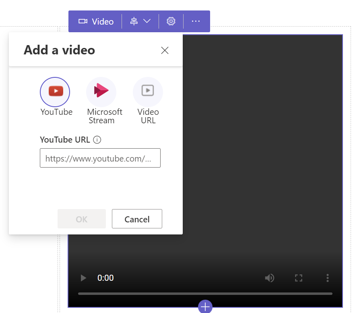Mute the video player volume
The image size is (353, 313).
[x=270, y=278]
